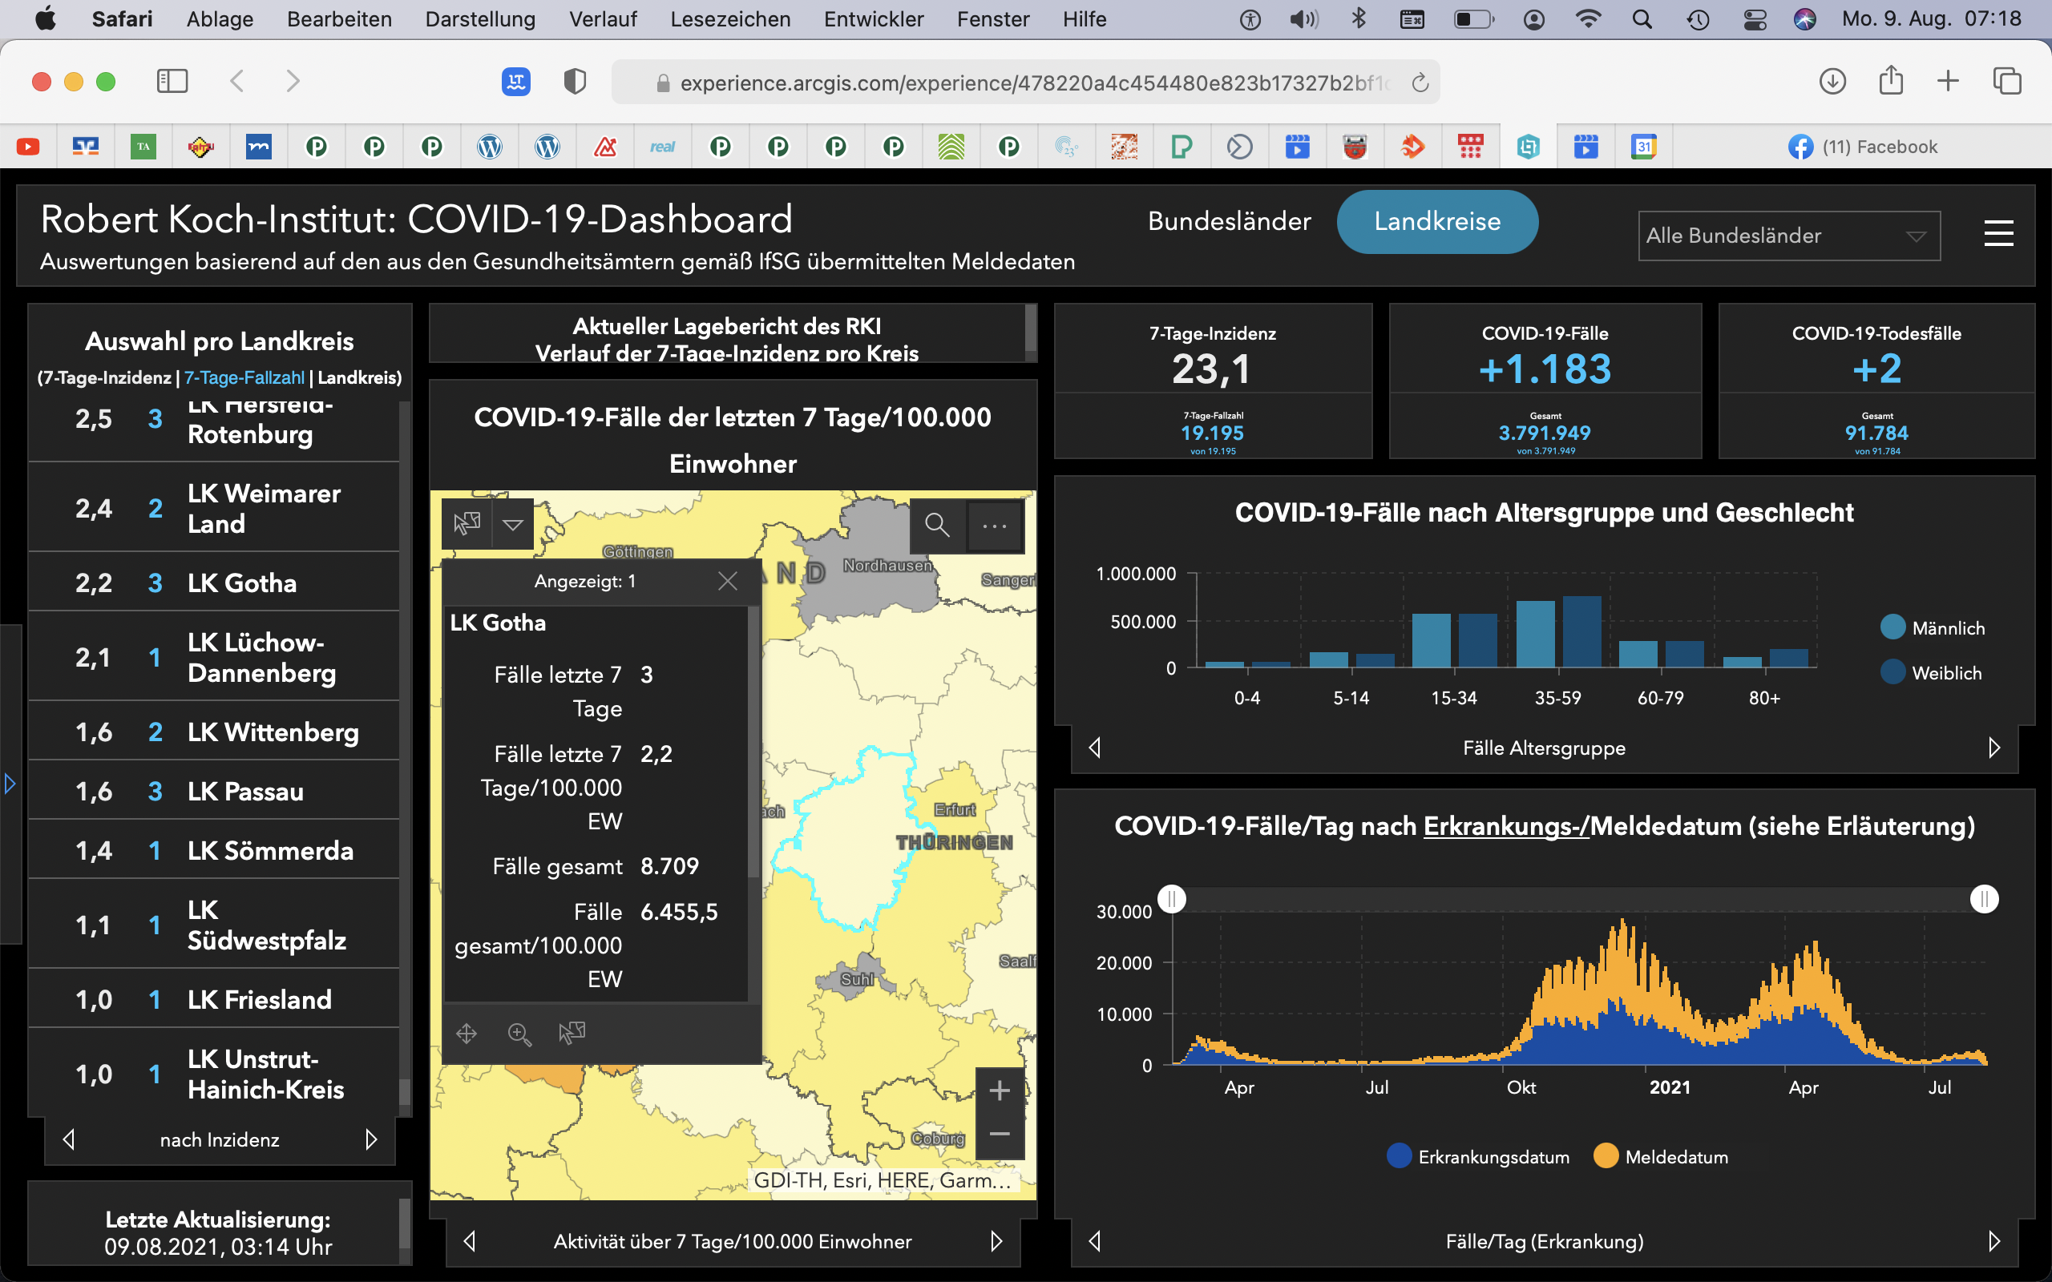
Task: Switch to the Bundesländer view
Action: [x=1229, y=221]
